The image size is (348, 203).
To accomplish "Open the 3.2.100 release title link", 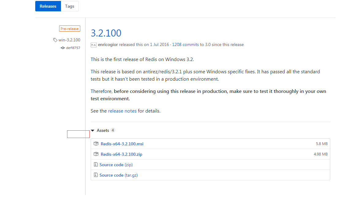I will coord(106,33).
